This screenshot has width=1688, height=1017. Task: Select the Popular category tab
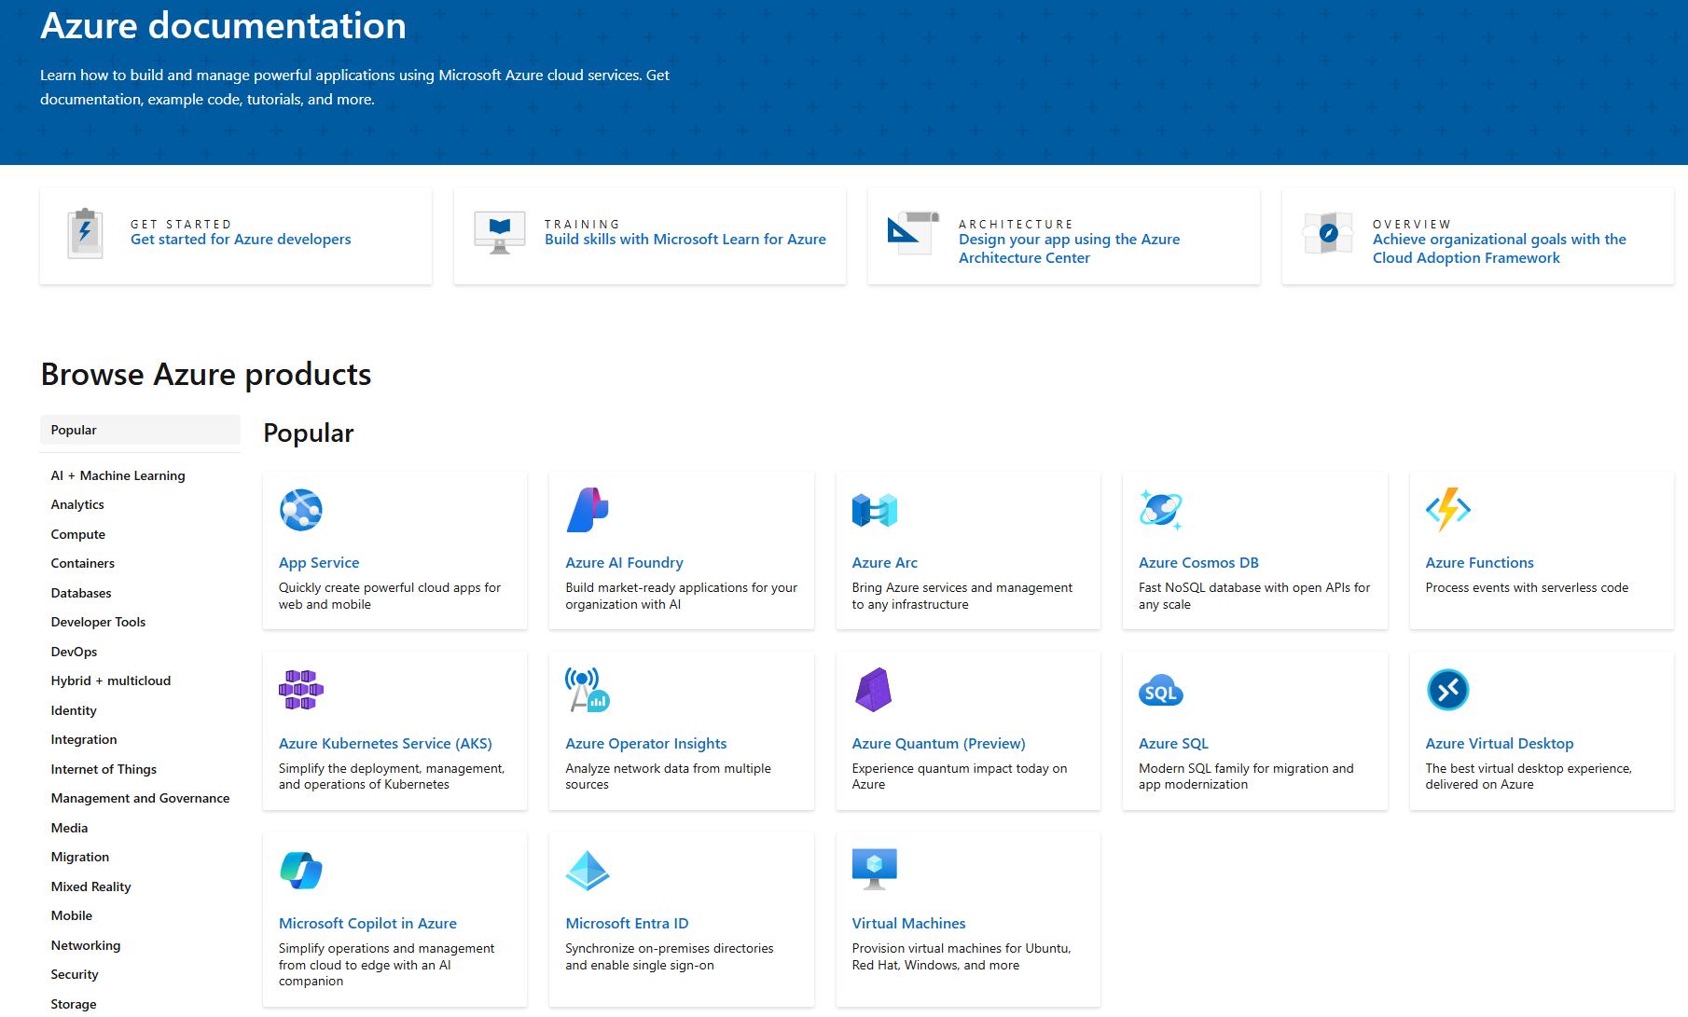pos(140,430)
